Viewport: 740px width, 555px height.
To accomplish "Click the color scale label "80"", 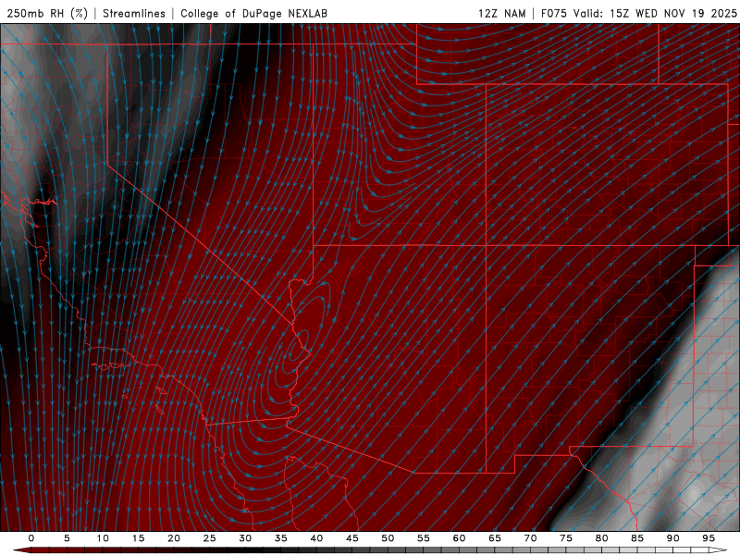I will click(x=601, y=538).
